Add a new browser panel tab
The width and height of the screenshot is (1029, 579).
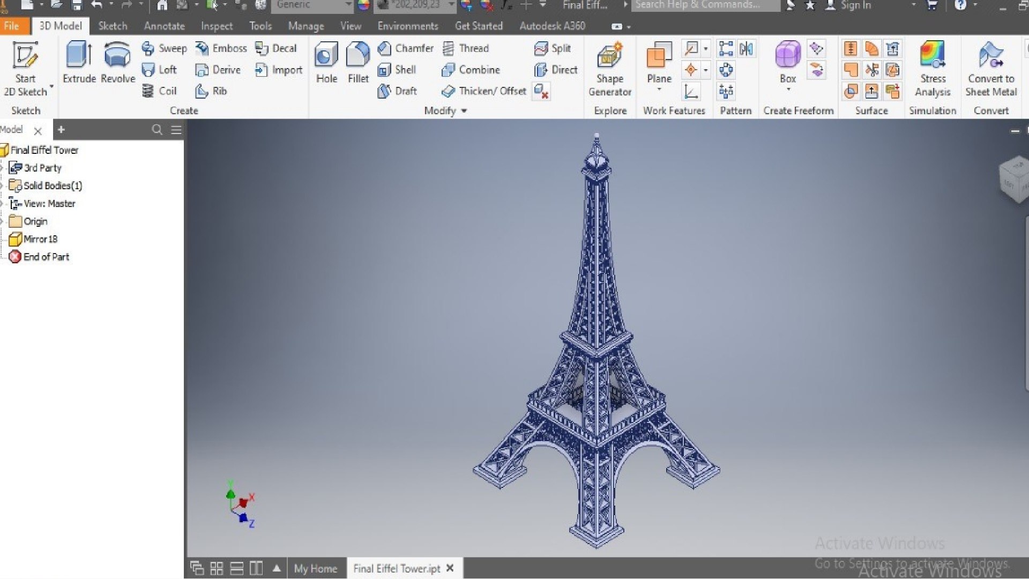(61, 130)
